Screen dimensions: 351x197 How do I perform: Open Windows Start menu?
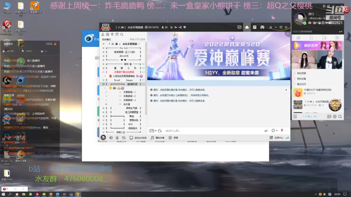pyautogui.click(x=3, y=194)
